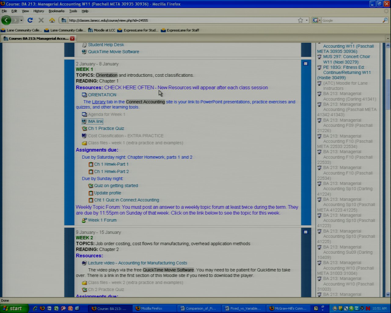The width and height of the screenshot is (391, 313).
Task: Click the Home toolbar icon
Action: point(52,20)
